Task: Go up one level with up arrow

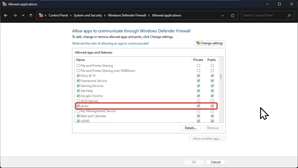Action: 31,15
